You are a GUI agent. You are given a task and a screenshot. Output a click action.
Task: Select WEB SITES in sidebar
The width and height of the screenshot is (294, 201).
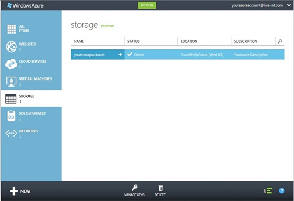click(x=27, y=44)
